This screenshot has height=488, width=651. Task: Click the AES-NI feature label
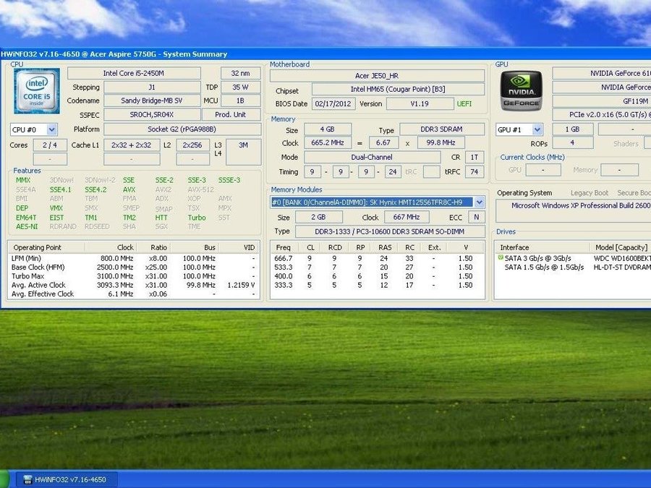tap(27, 226)
